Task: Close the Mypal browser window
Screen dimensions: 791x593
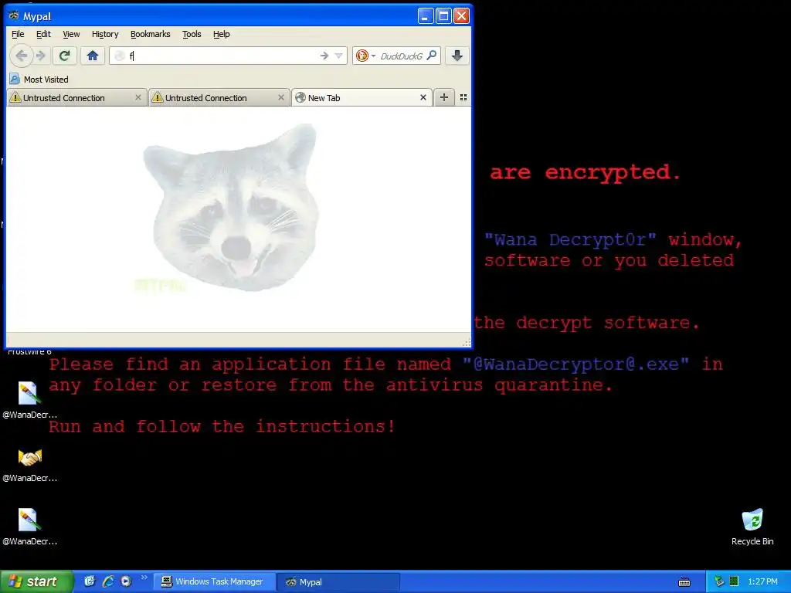Action: (x=462, y=15)
